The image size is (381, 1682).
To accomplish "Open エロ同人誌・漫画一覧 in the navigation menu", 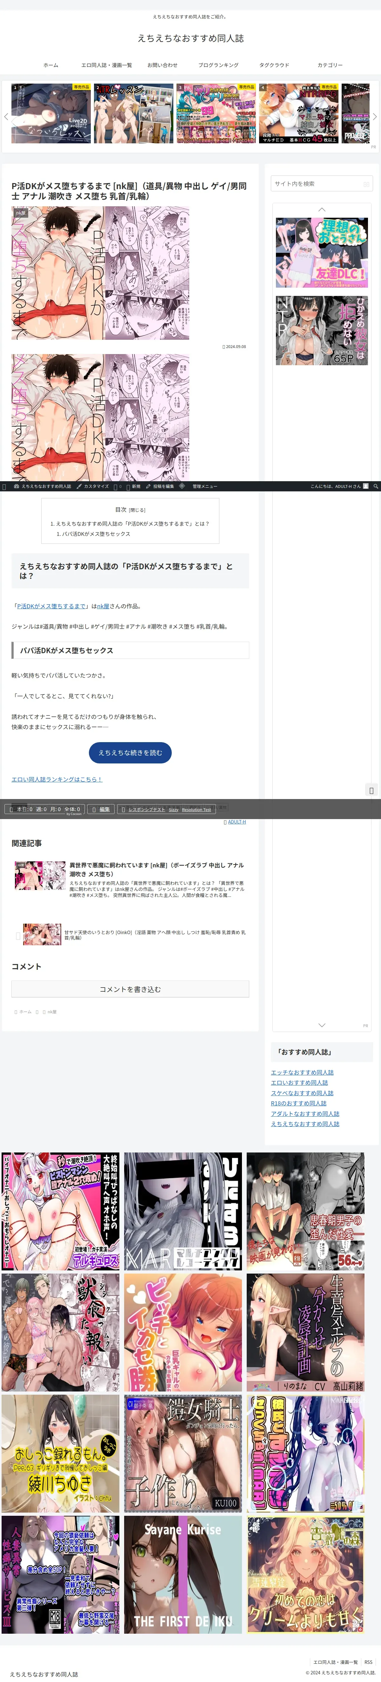I will tap(106, 65).
